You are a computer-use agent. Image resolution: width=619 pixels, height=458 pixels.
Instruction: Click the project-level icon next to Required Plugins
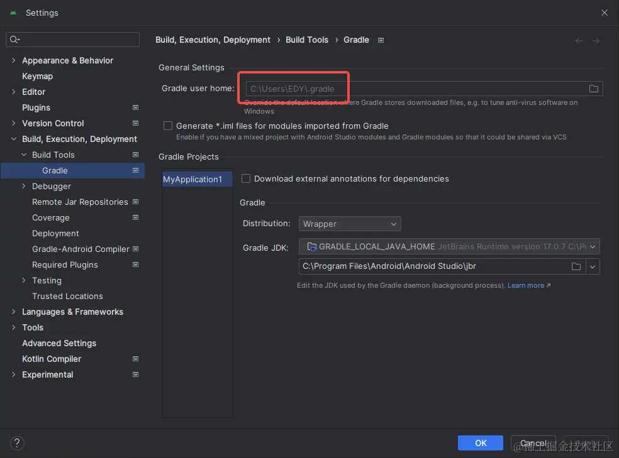point(135,264)
